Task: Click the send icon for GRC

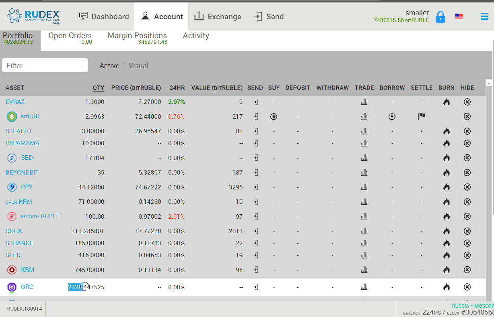Action: click(x=255, y=287)
